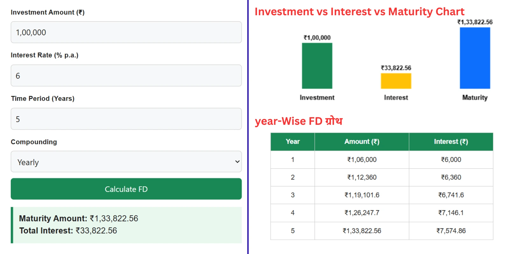Select the year 5 amount ₹1,33,822.56 cell

[x=362, y=231]
